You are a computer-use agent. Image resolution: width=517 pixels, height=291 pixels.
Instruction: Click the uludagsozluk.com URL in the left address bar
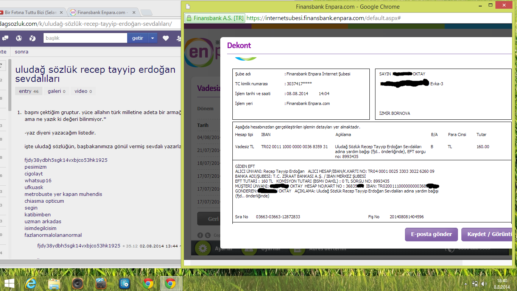86,24
